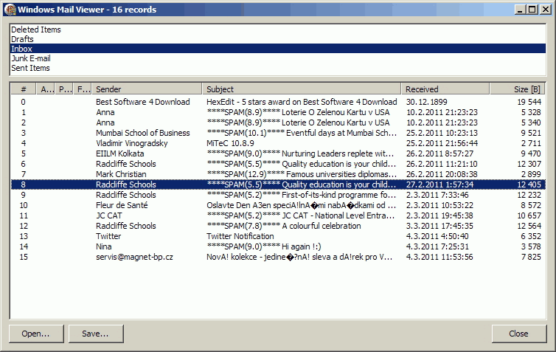Click the size value 19 544
The image size is (556, 352).
pos(529,102)
